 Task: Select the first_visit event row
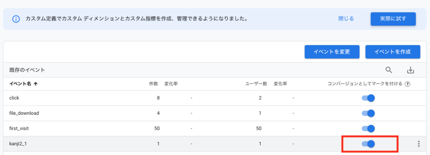215,129
